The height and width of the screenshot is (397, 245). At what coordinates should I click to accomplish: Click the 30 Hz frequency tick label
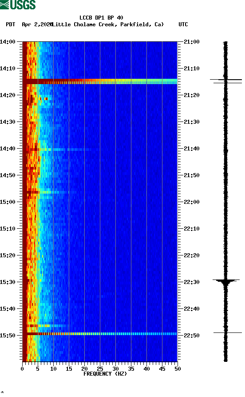point(115,369)
